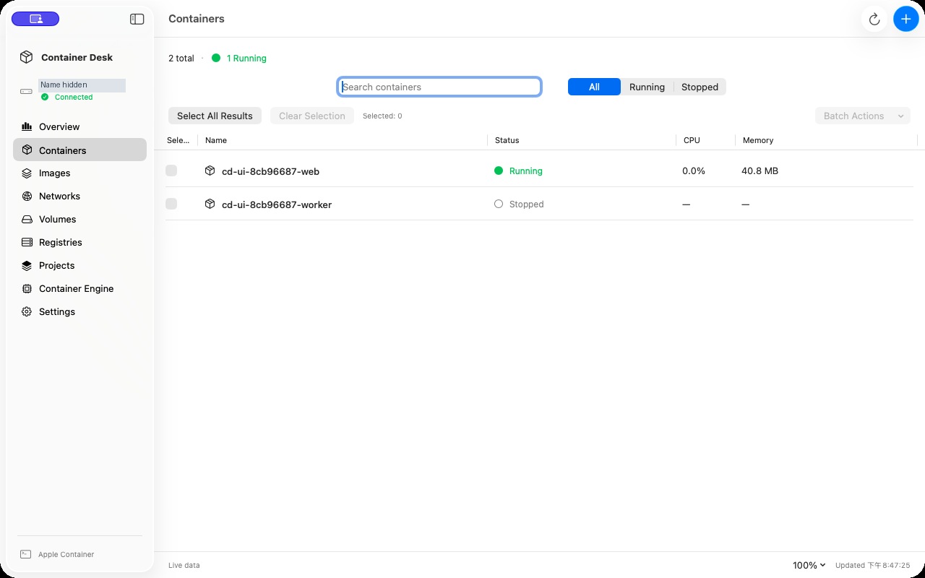Filter containers by Stopped

click(x=700, y=87)
